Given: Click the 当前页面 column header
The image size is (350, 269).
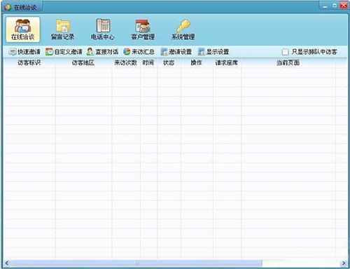Looking at the screenshot, I should pos(288,62).
